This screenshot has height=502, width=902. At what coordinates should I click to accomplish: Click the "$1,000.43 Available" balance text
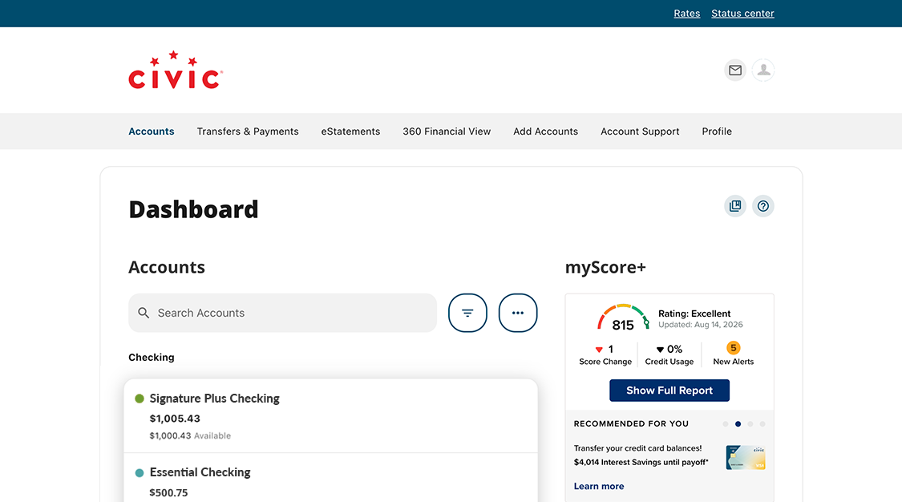[x=190, y=436]
